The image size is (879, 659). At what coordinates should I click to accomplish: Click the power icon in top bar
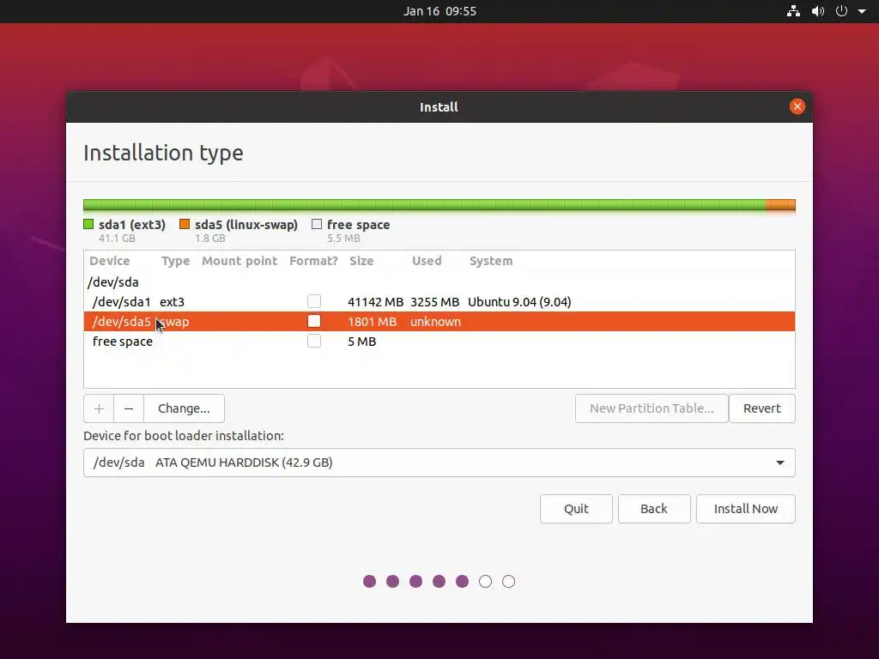pyautogui.click(x=841, y=11)
